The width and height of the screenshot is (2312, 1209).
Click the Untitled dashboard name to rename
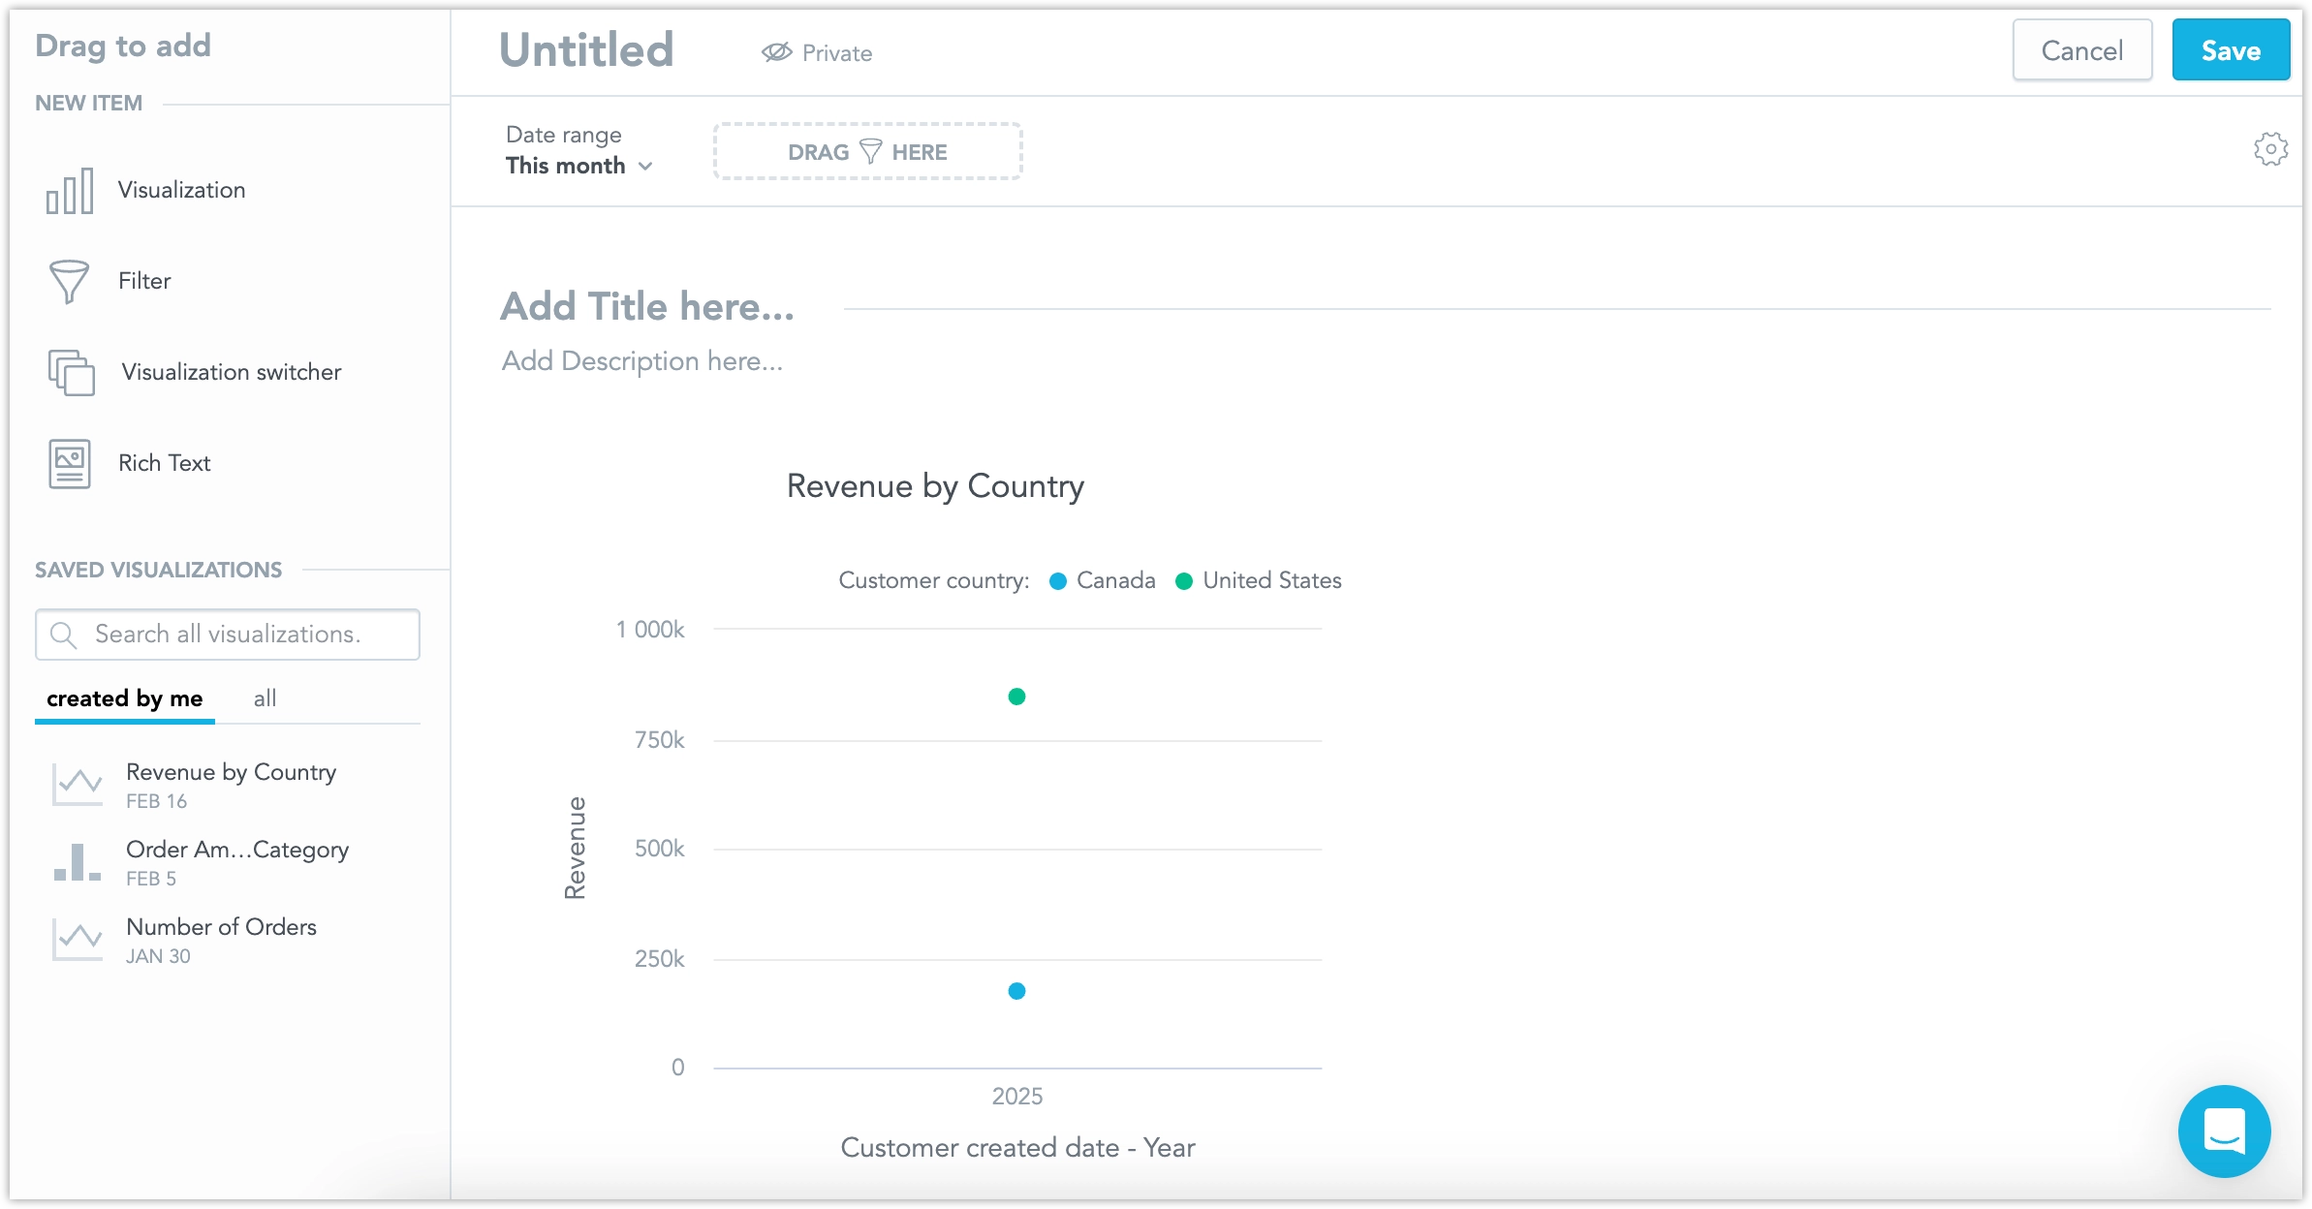point(586,49)
